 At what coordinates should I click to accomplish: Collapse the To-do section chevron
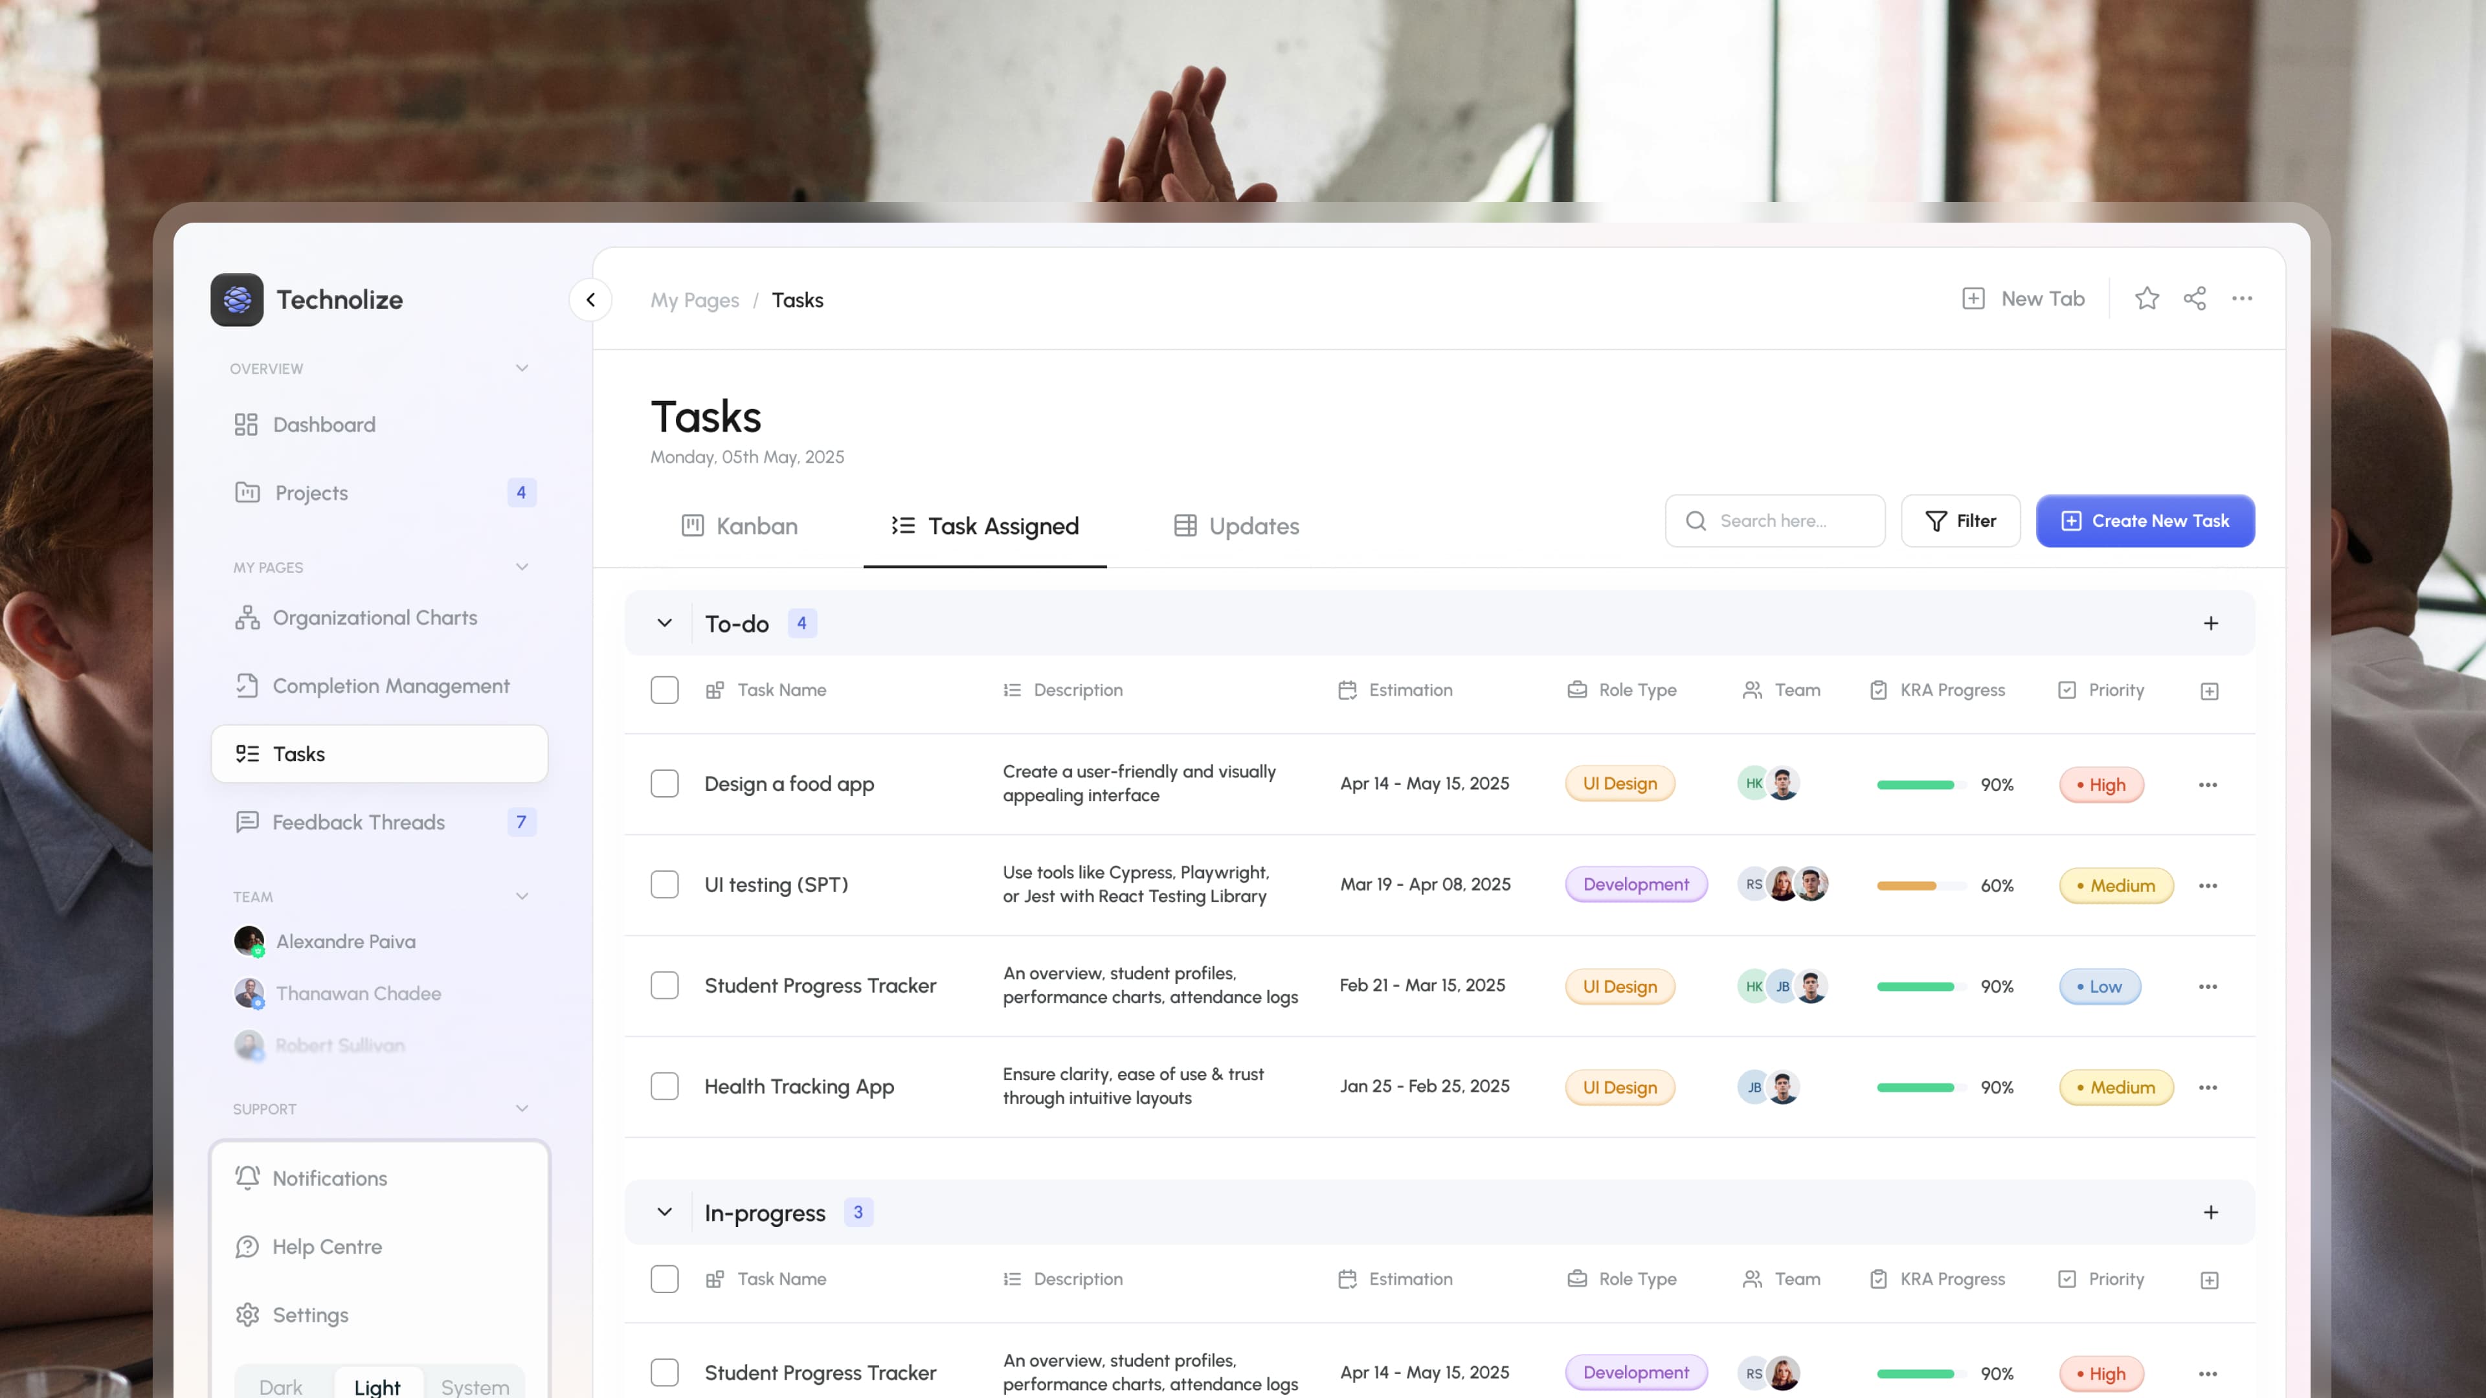pyautogui.click(x=665, y=623)
